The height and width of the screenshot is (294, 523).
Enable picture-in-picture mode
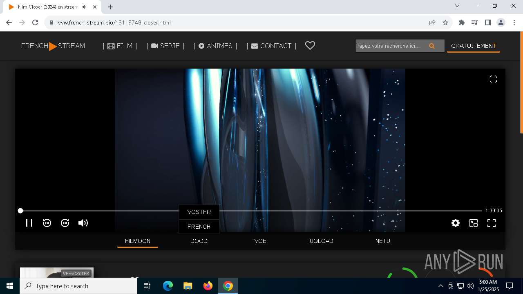point(474,223)
